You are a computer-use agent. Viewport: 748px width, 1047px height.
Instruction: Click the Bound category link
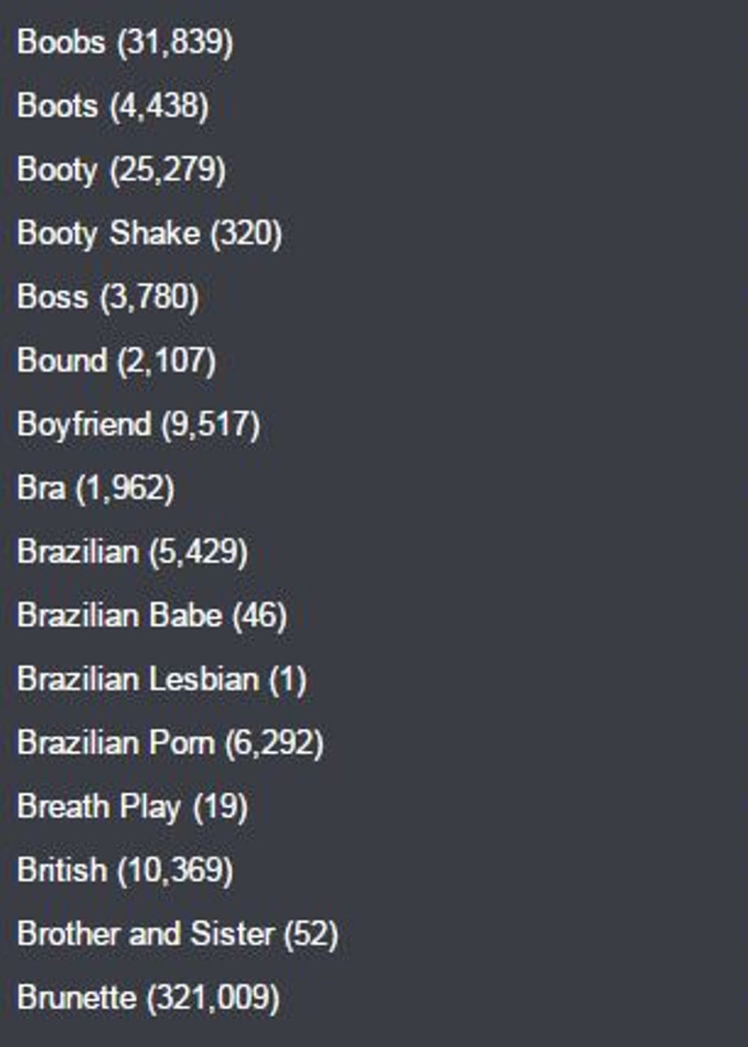[116, 360]
